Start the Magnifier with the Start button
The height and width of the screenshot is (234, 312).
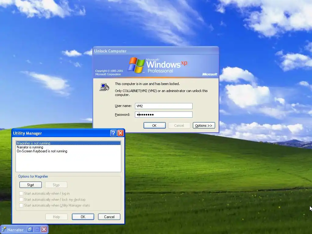click(x=30, y=185)
